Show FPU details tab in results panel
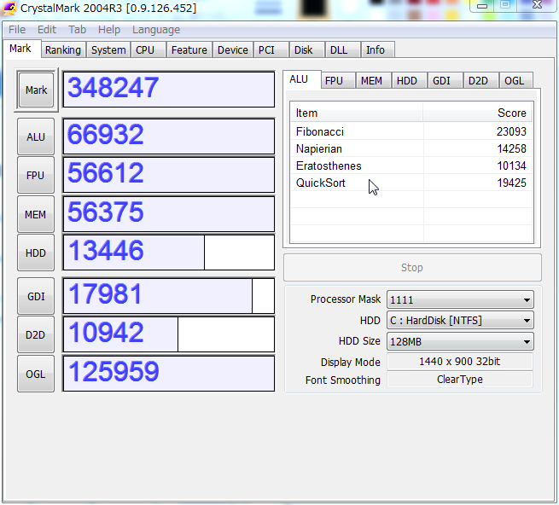This screenshot has width=559, height=505. coord(337,80)
